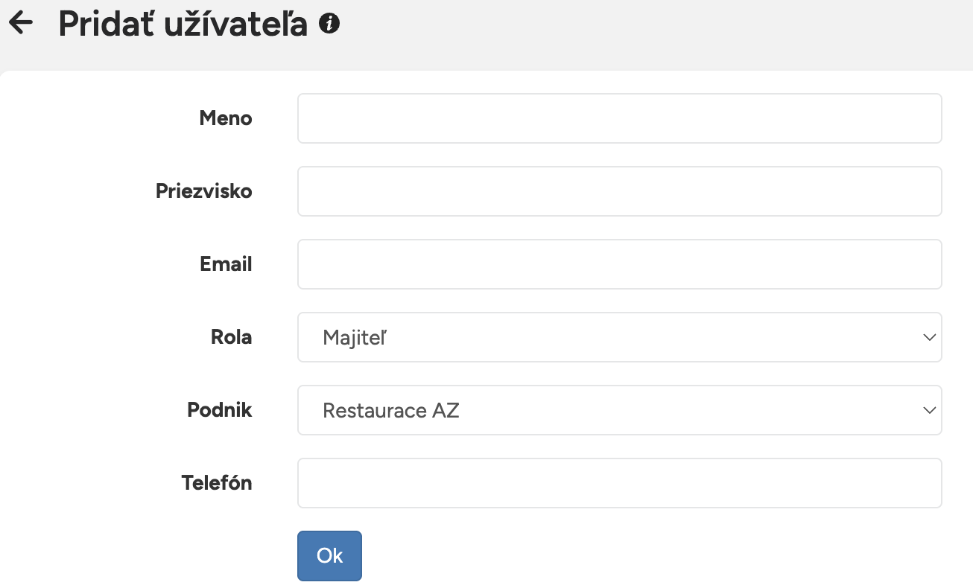
Task: Submit the form with the Ok button
Action: 329,555
